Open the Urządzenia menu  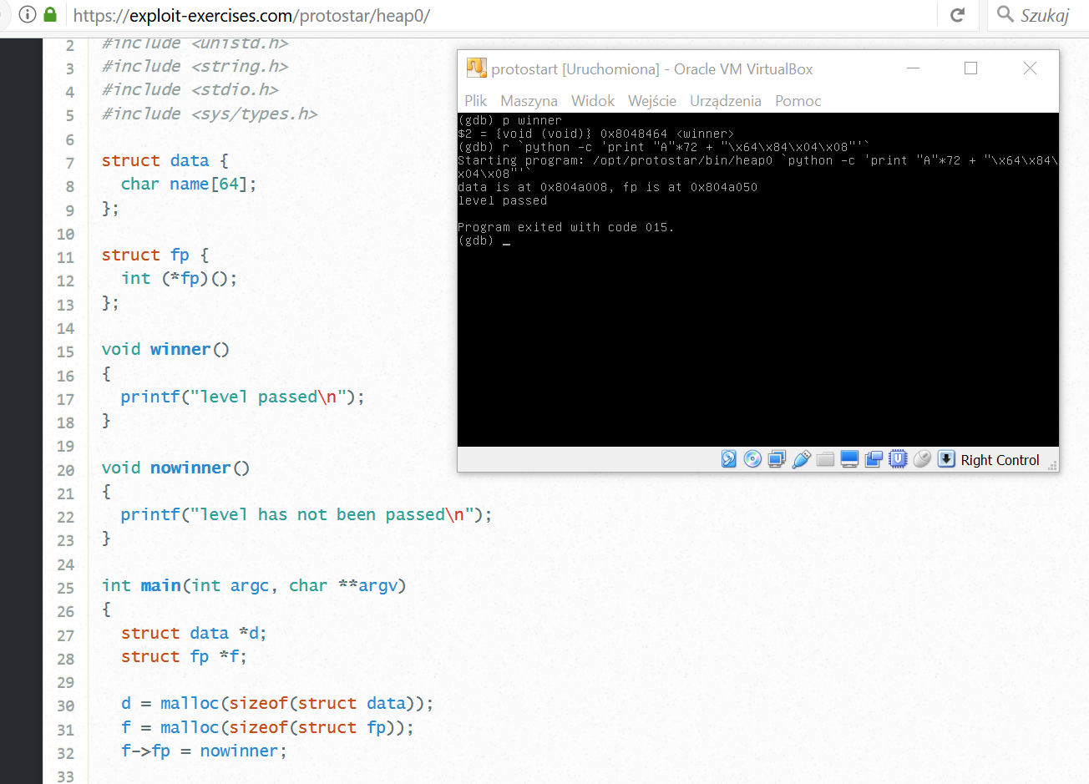point(725,100)
